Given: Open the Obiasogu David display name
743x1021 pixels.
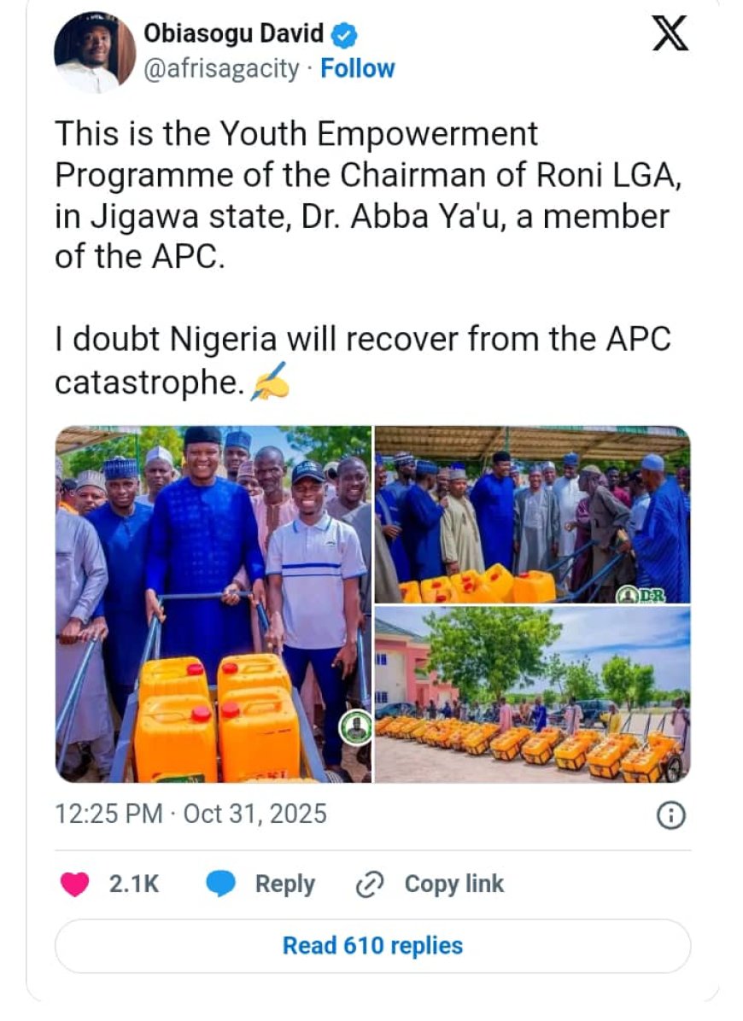Looking at the screenshot, I should pos(233,35).
